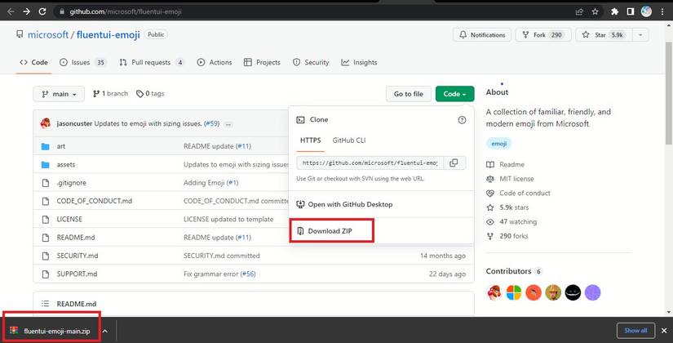673x343 pixels.
Task: Copy the HTTPS clone URL to clipboard
Action: [x=454, y=163]
